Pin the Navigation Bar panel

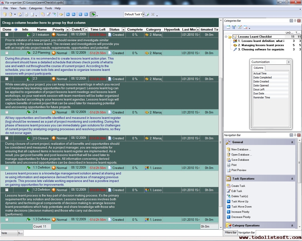coord(295,135)
